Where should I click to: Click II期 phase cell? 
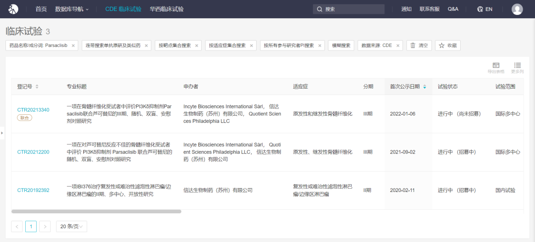tap(367, 190)
